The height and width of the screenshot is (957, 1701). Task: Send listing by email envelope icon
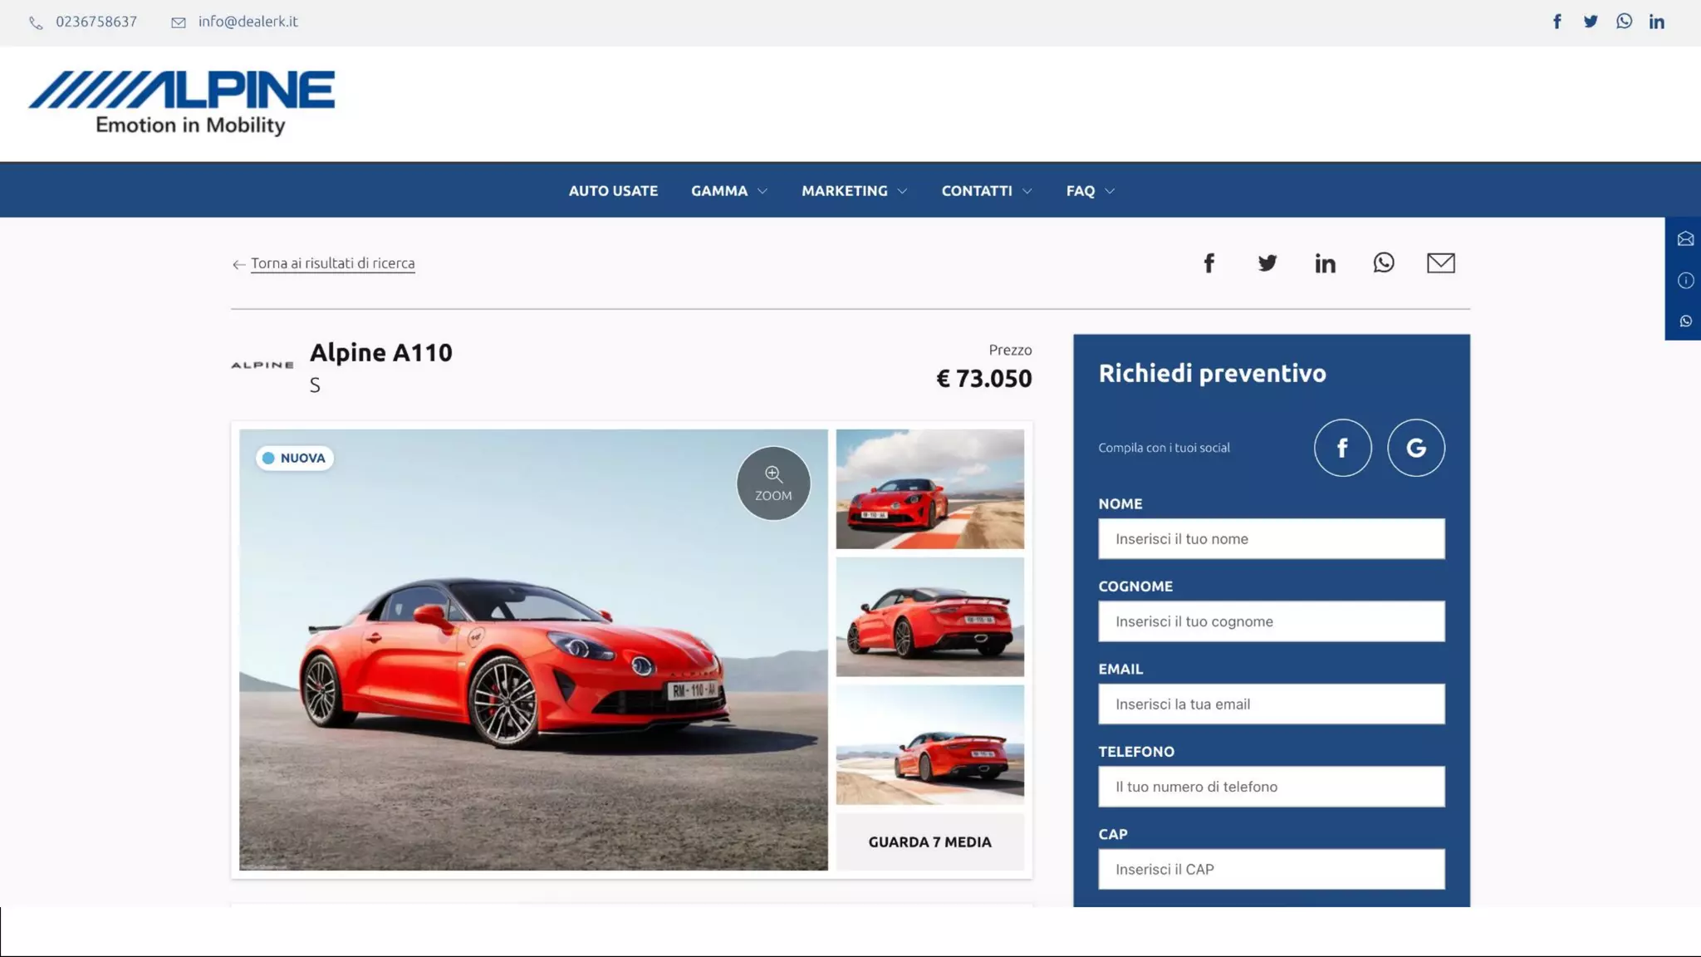(x=1440, y=263)
